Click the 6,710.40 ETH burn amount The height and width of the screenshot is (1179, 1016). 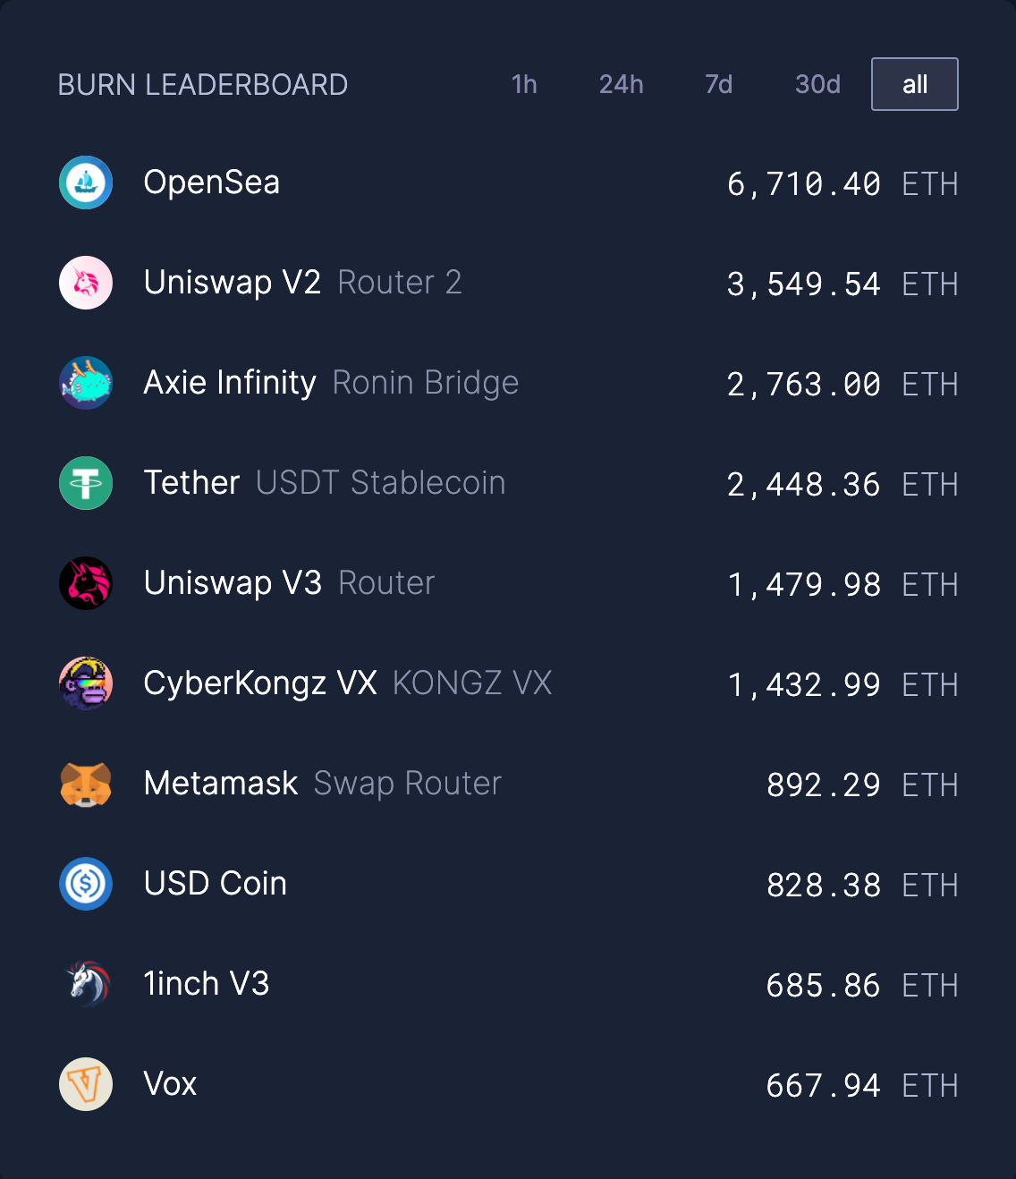click(x=842, y=184)
